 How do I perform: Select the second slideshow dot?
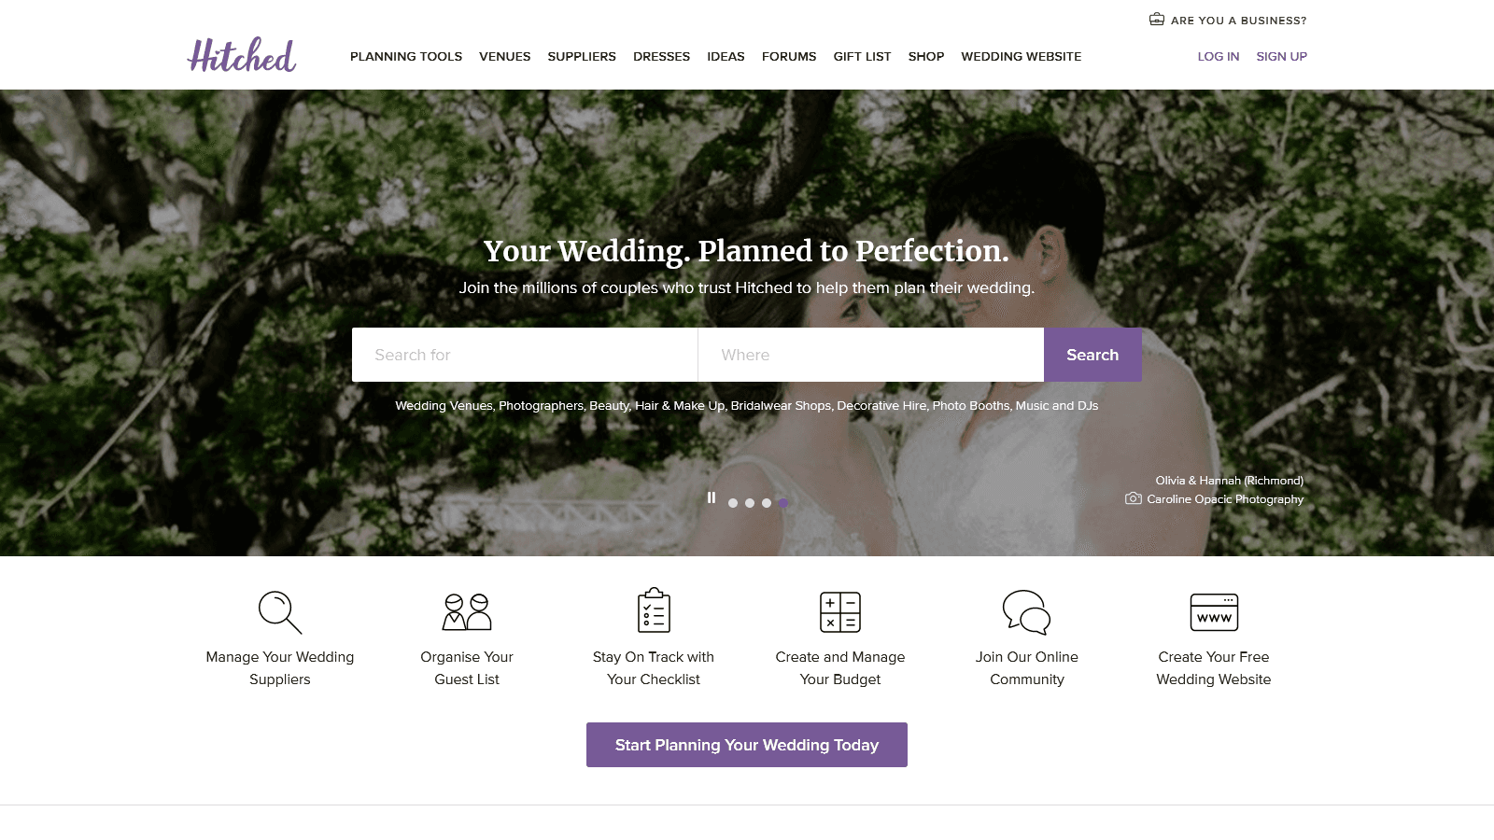(750, 503)
